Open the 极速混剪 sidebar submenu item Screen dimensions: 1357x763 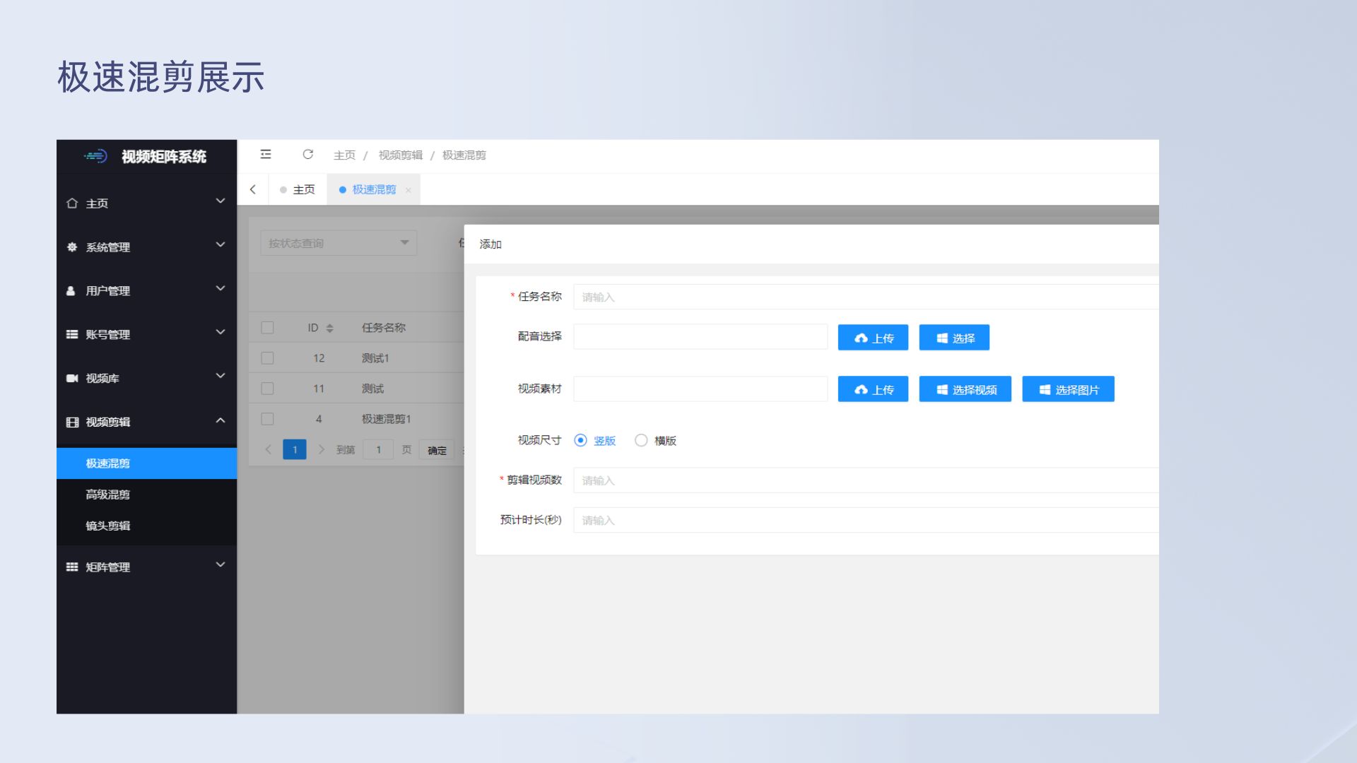[146, 463]
